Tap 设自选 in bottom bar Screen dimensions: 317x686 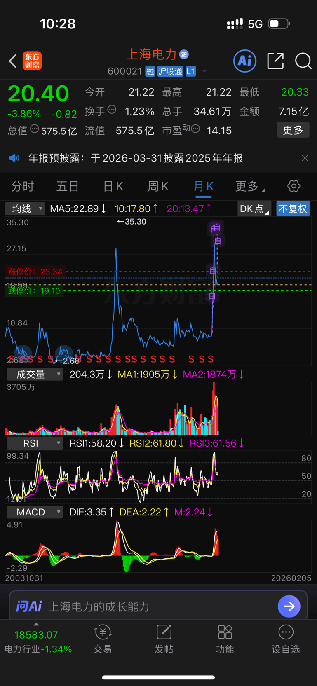(286, 639)
